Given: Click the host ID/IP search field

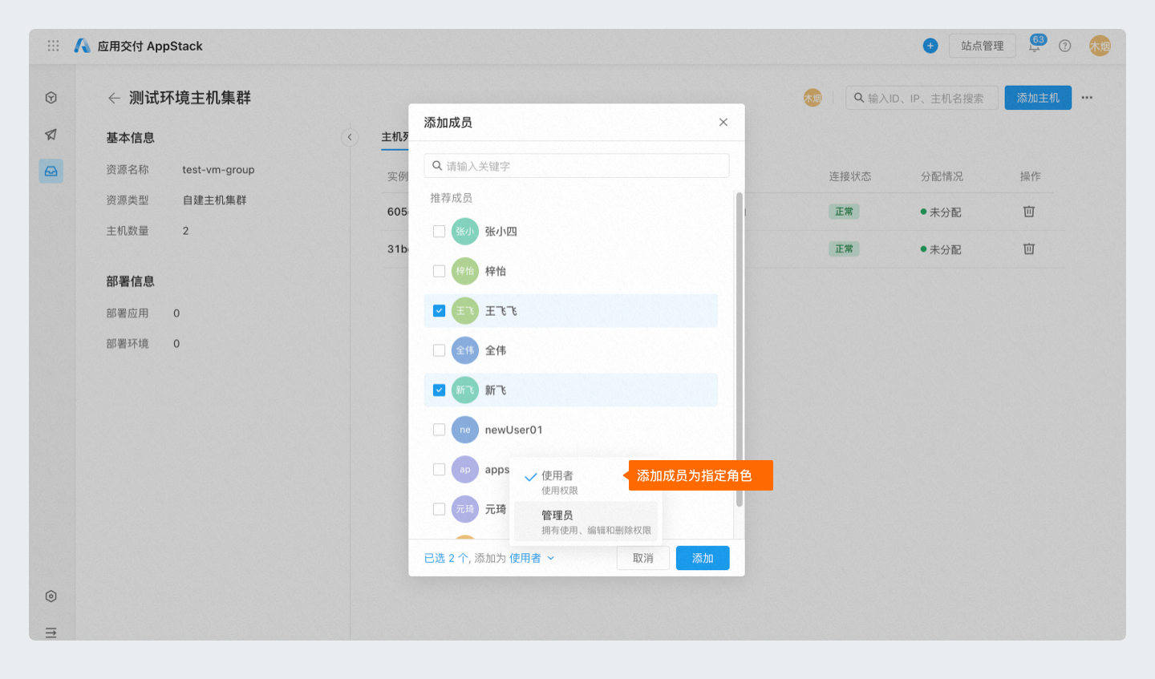Looking at the screenshot, I should tap(922, 98).
